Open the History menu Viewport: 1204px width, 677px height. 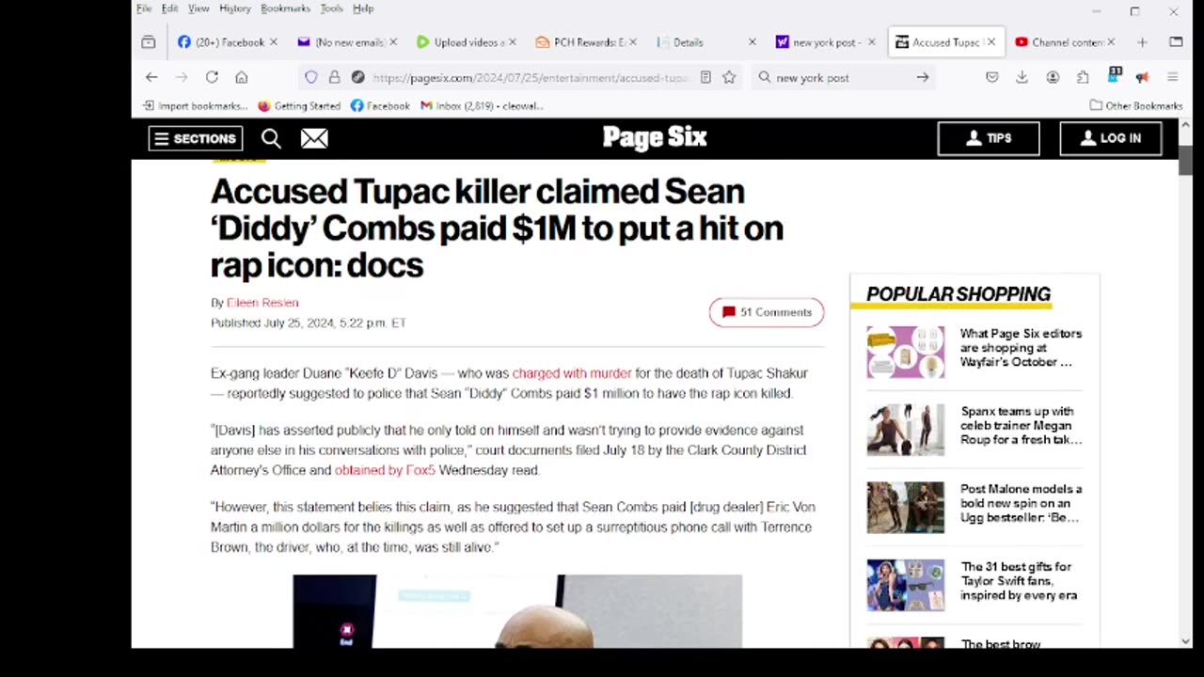(235, 8)
